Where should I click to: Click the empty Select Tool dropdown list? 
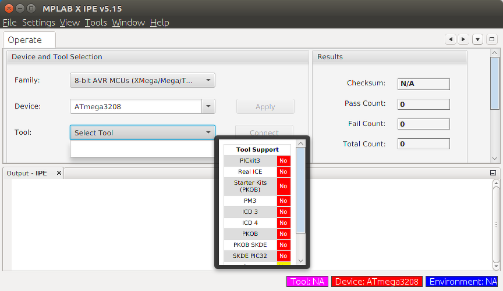pyautogui.click(x=143, y=149)
